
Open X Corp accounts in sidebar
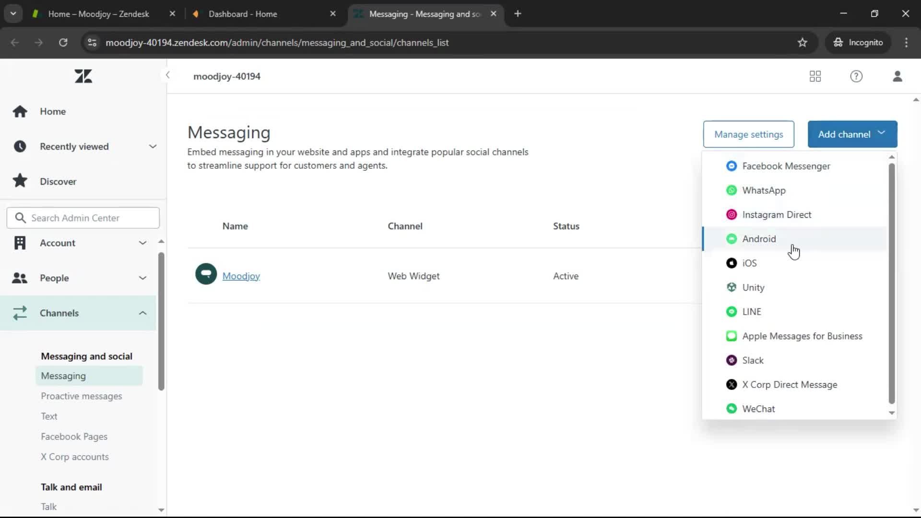[x=75, y=457]
